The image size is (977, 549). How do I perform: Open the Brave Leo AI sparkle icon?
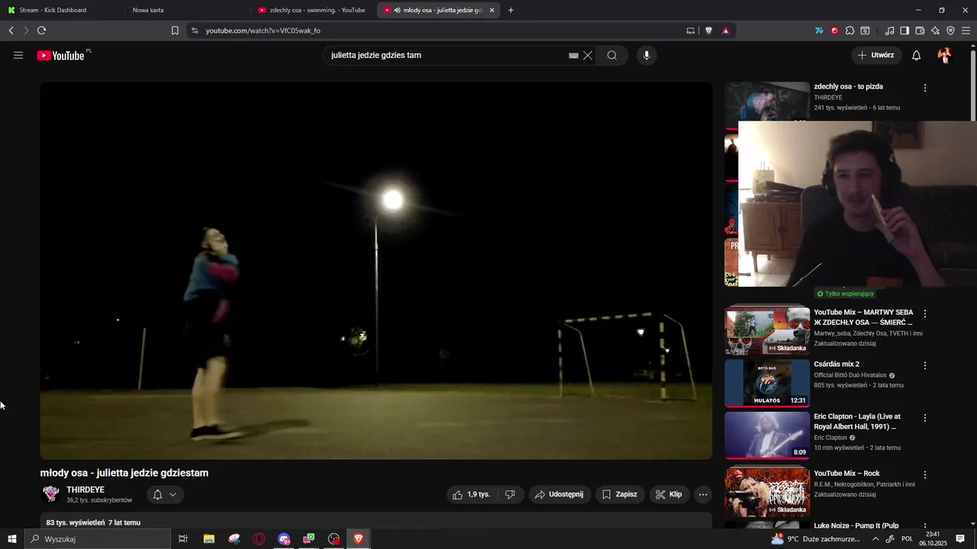(935, 30)
